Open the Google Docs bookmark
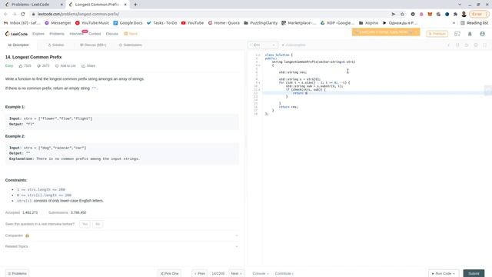Screen dimensions: 492x277 [128, 23]
